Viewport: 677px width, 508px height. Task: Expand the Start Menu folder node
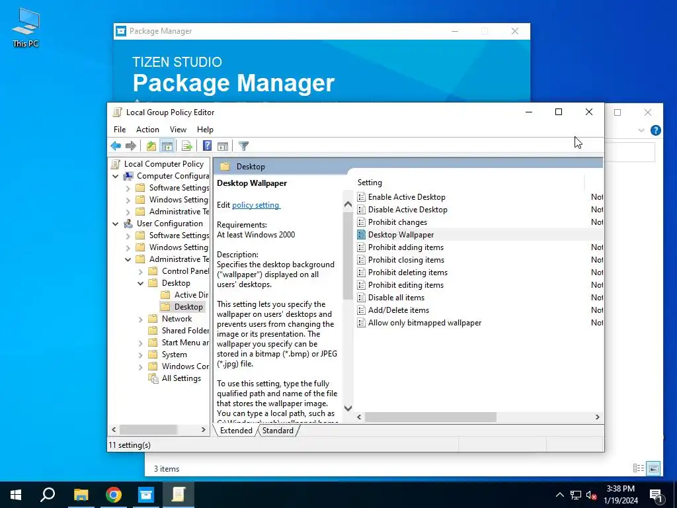[140, 343]
